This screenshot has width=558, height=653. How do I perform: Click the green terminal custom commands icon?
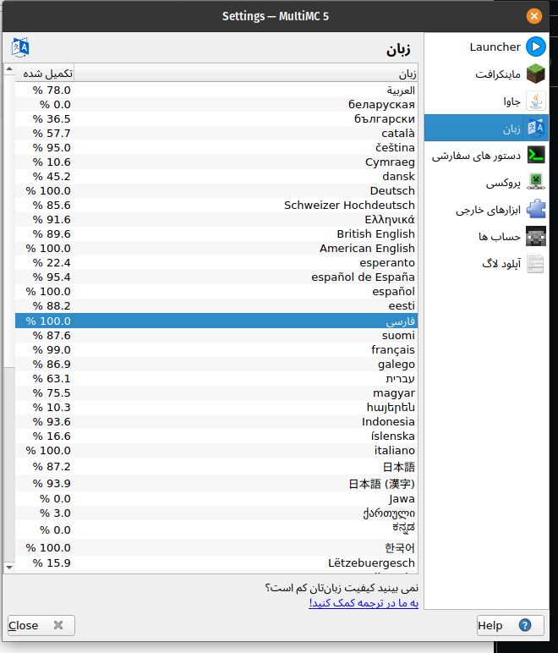[535, 155]
